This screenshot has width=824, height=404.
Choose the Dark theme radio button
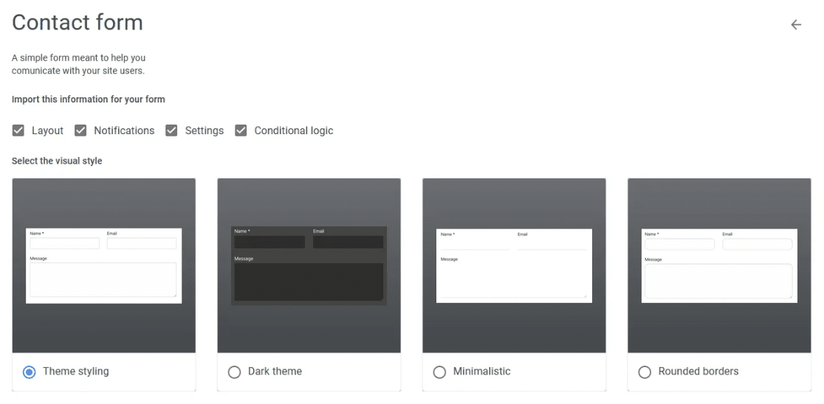click(x=234, y=372)
